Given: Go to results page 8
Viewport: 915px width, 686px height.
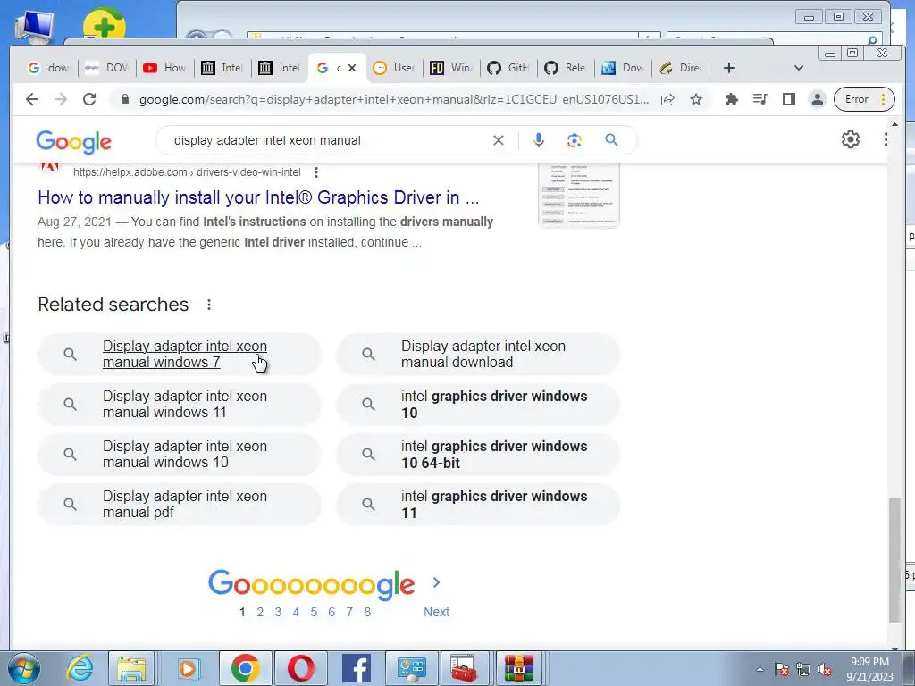Looking at the screenshot, I should 367,612.
